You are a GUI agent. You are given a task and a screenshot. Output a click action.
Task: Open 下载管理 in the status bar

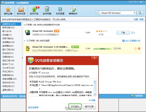137,96
